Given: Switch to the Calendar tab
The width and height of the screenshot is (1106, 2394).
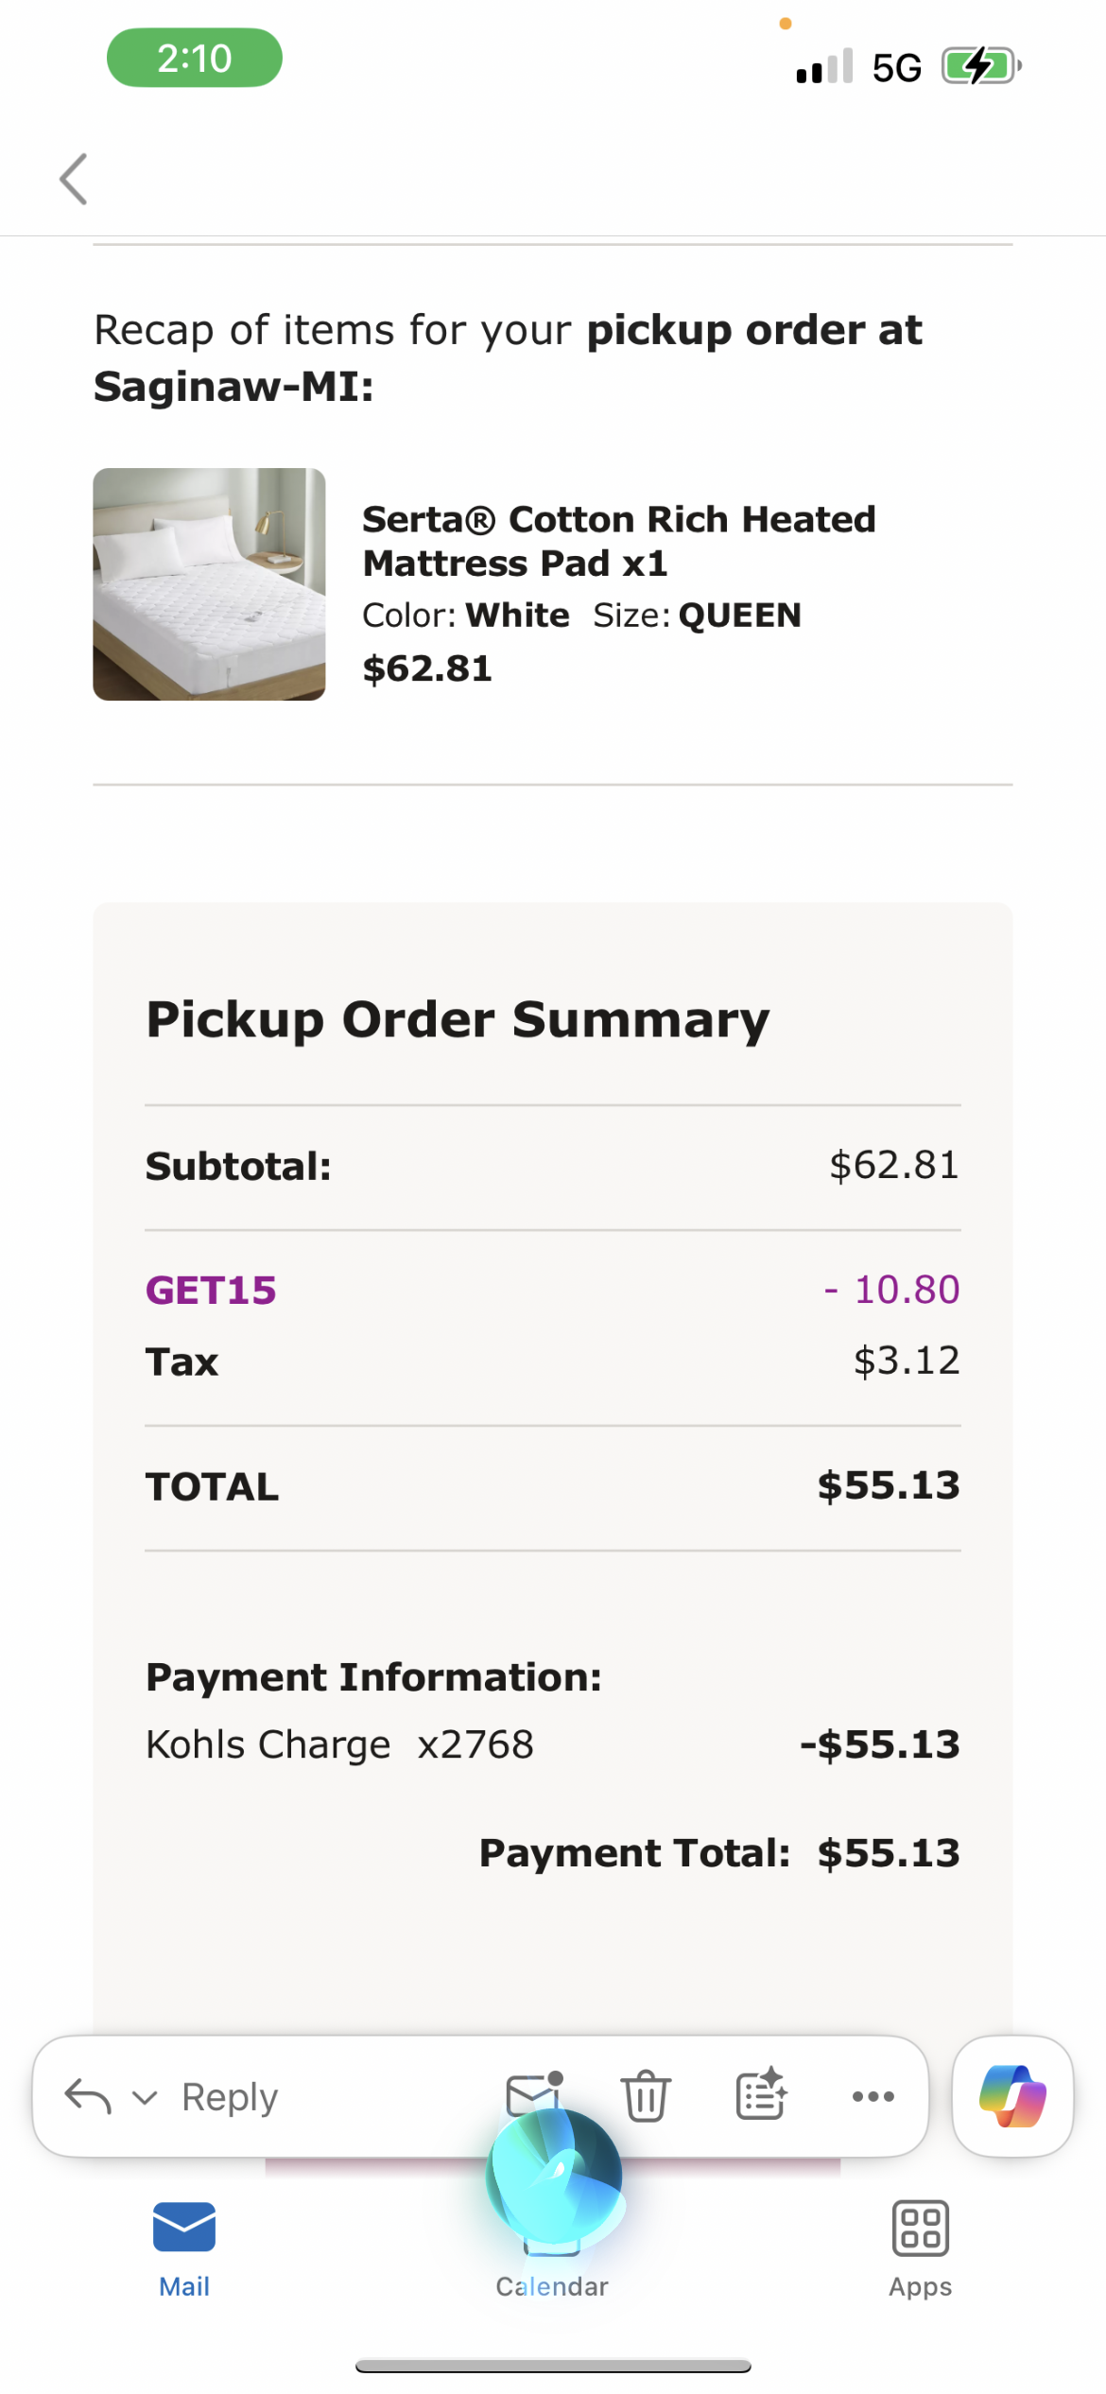Looking at the screenshot, I should pos(552,2285).
